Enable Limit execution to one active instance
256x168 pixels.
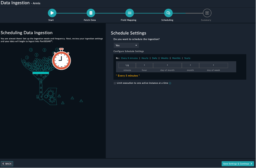[x=115, y=83]
